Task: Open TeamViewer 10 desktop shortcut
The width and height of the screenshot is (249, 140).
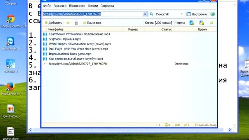Action: [11, 44]
